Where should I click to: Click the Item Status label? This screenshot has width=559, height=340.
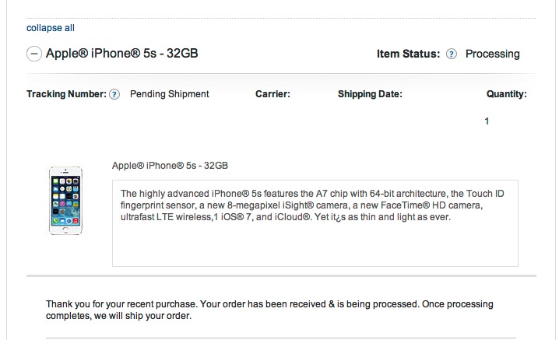click(x=408, y=54)
